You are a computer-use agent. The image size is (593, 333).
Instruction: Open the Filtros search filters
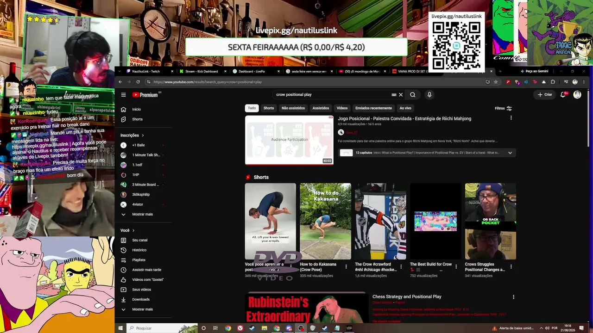503,108
